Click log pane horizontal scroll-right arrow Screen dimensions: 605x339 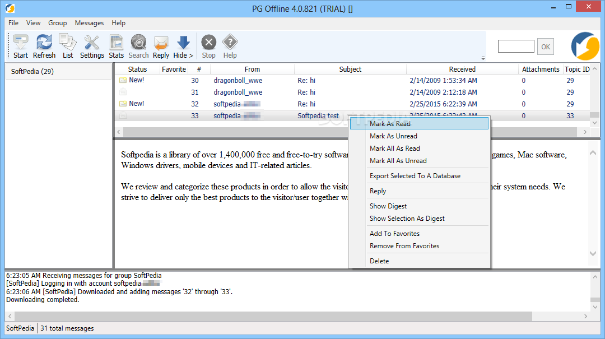pyautogui.click(x=586, y=316)
